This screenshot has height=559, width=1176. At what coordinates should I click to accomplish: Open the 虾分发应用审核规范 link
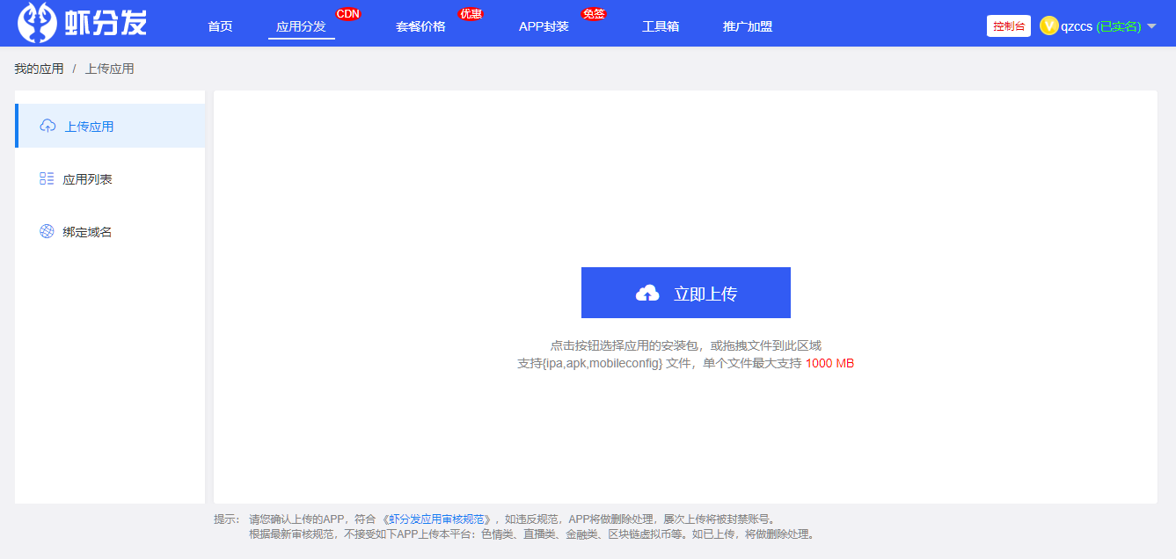coord(437,519)
